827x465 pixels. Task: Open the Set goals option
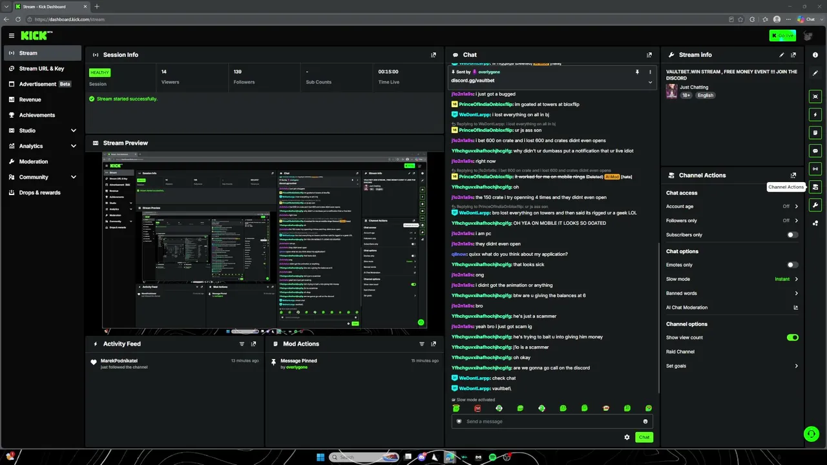(x=732, y=366)
